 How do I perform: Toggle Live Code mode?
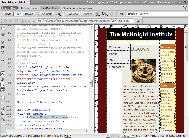(46, 14)
